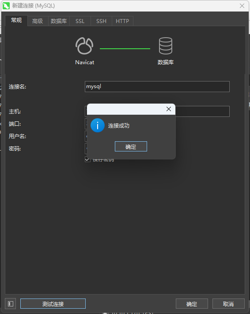Viewport: 250px width, 314px height.
Task: Switch to the SSH tab
Action: [101, 21]
